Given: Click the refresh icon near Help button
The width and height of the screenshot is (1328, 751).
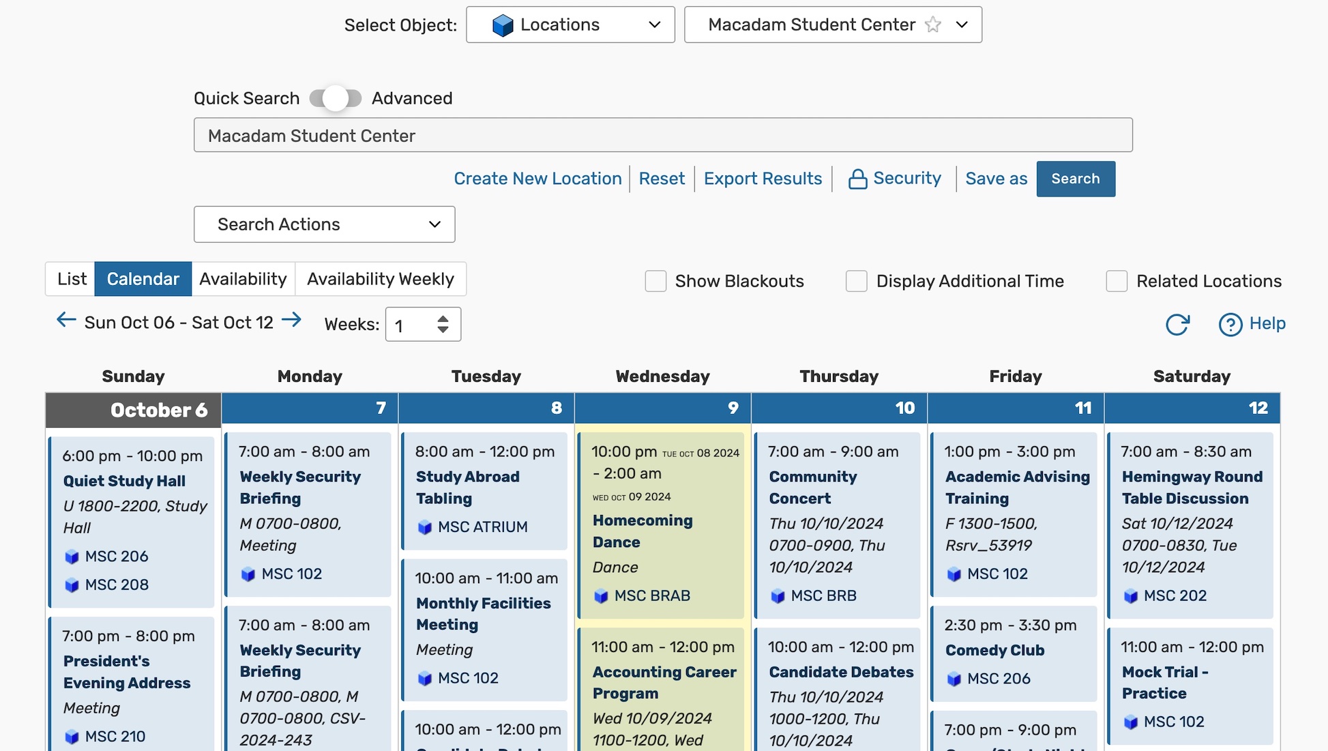Looking at the screenshot, I should (x=1179, y=323).
